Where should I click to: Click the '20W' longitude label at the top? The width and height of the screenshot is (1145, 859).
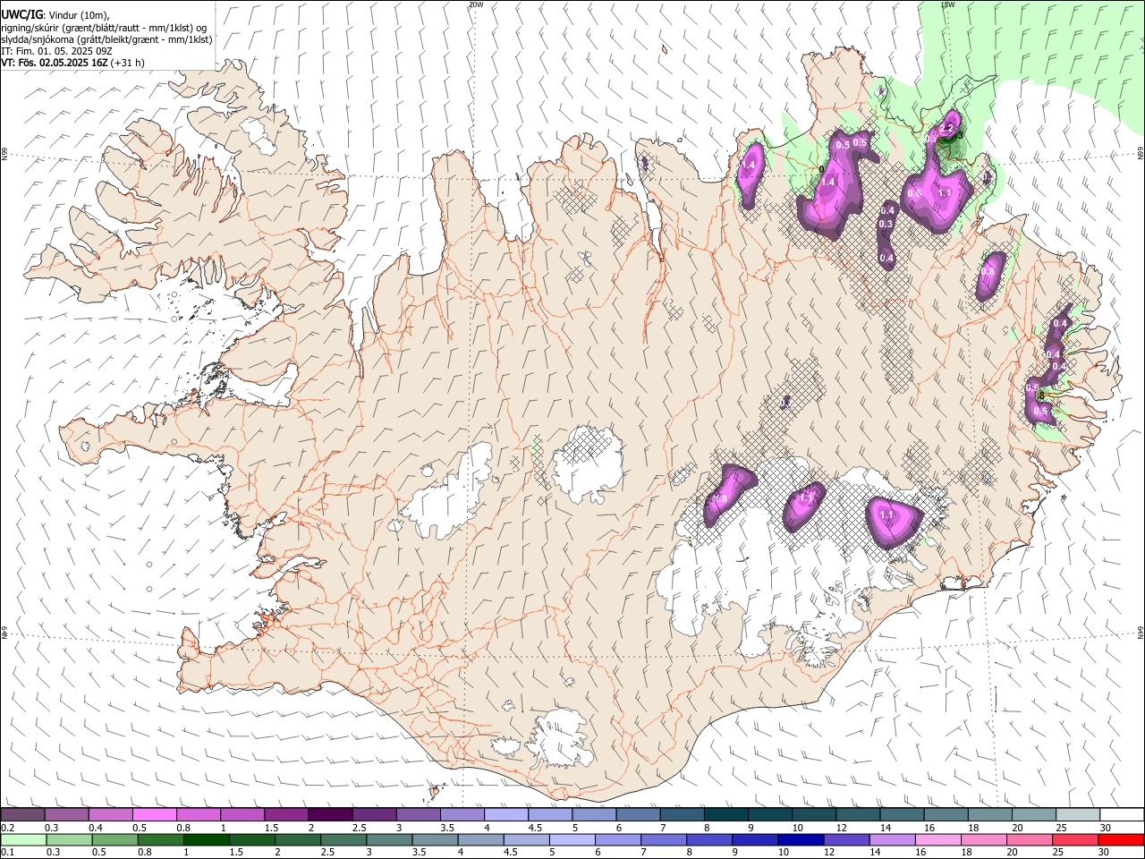point(476,4)
